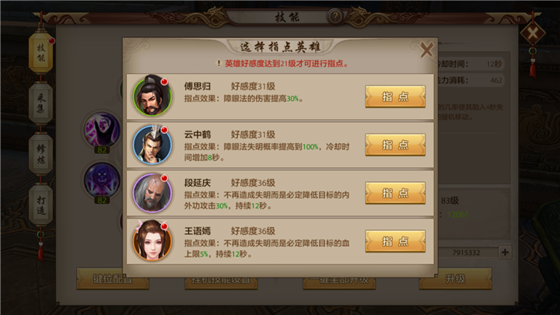Select the 王语嫣 hero avatar
The width and height of the screenshot is (560, 315).
tap(152, 240)
